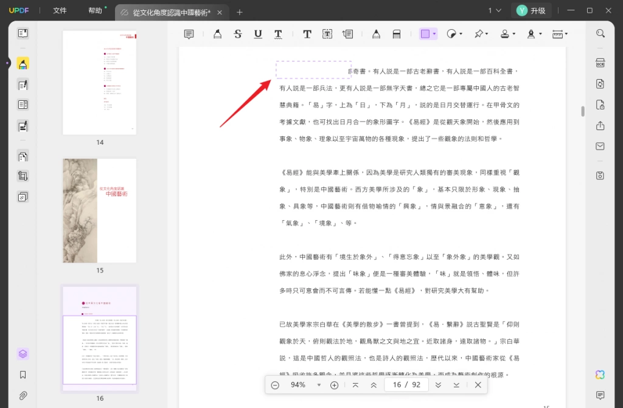This screenshot has width=623, height=408.
Task: Open the share/export icon in right sidebar
Action: click(600, 125)
